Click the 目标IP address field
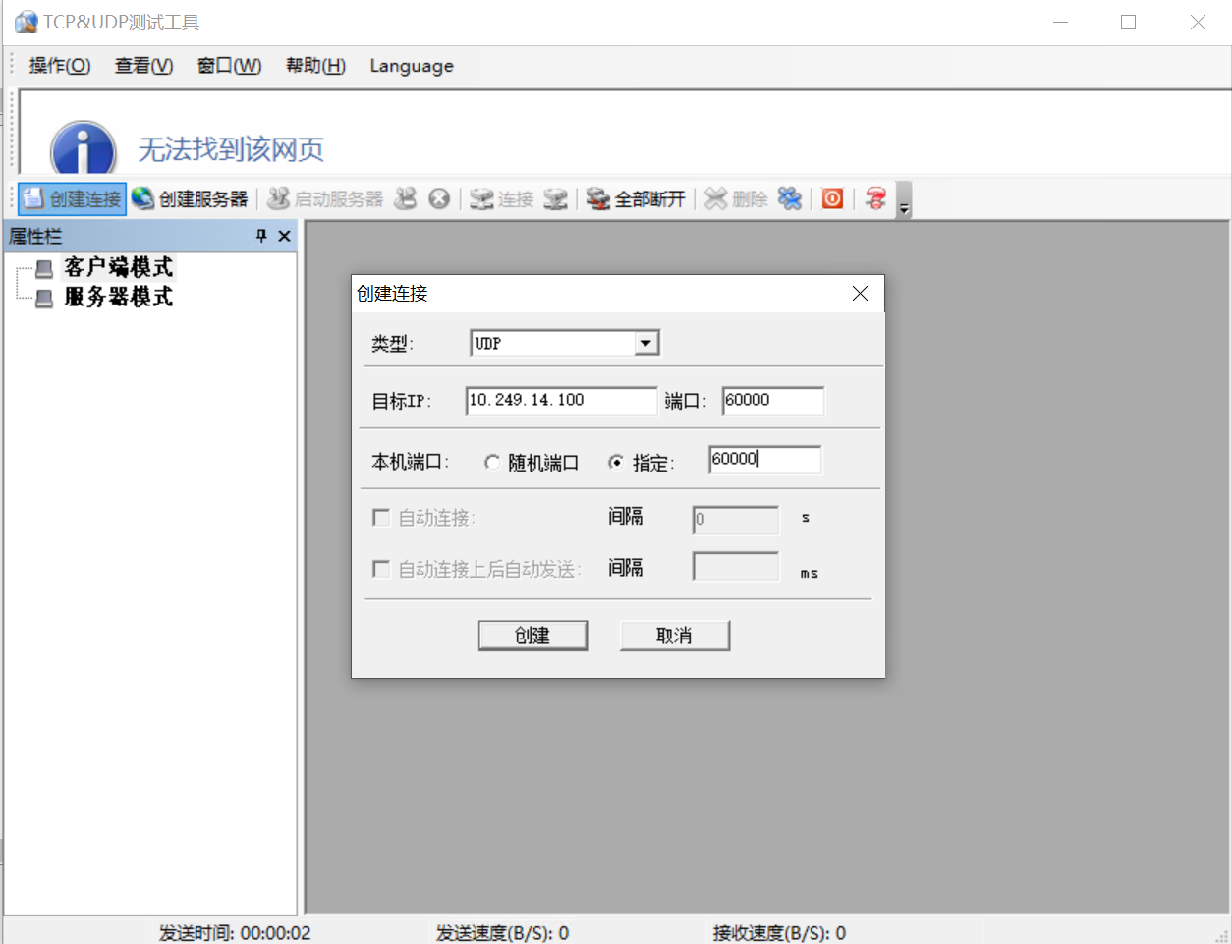1232x944 pixels. point(561,400)
